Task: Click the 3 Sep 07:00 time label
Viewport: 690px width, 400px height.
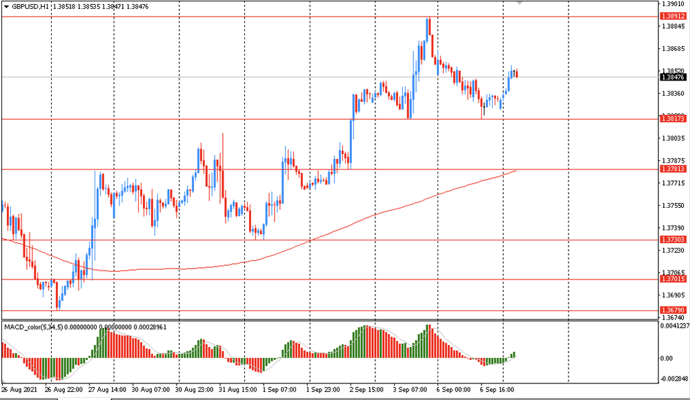Action: coord(410,390)
